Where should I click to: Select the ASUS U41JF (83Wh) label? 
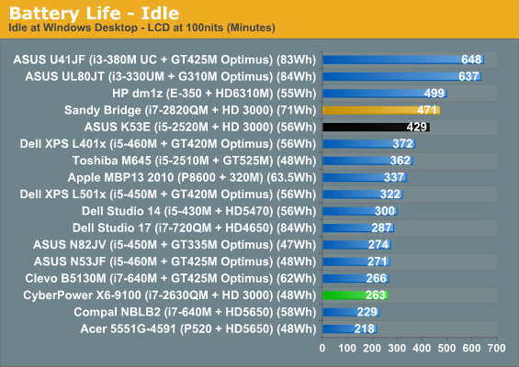coord(164,60)
